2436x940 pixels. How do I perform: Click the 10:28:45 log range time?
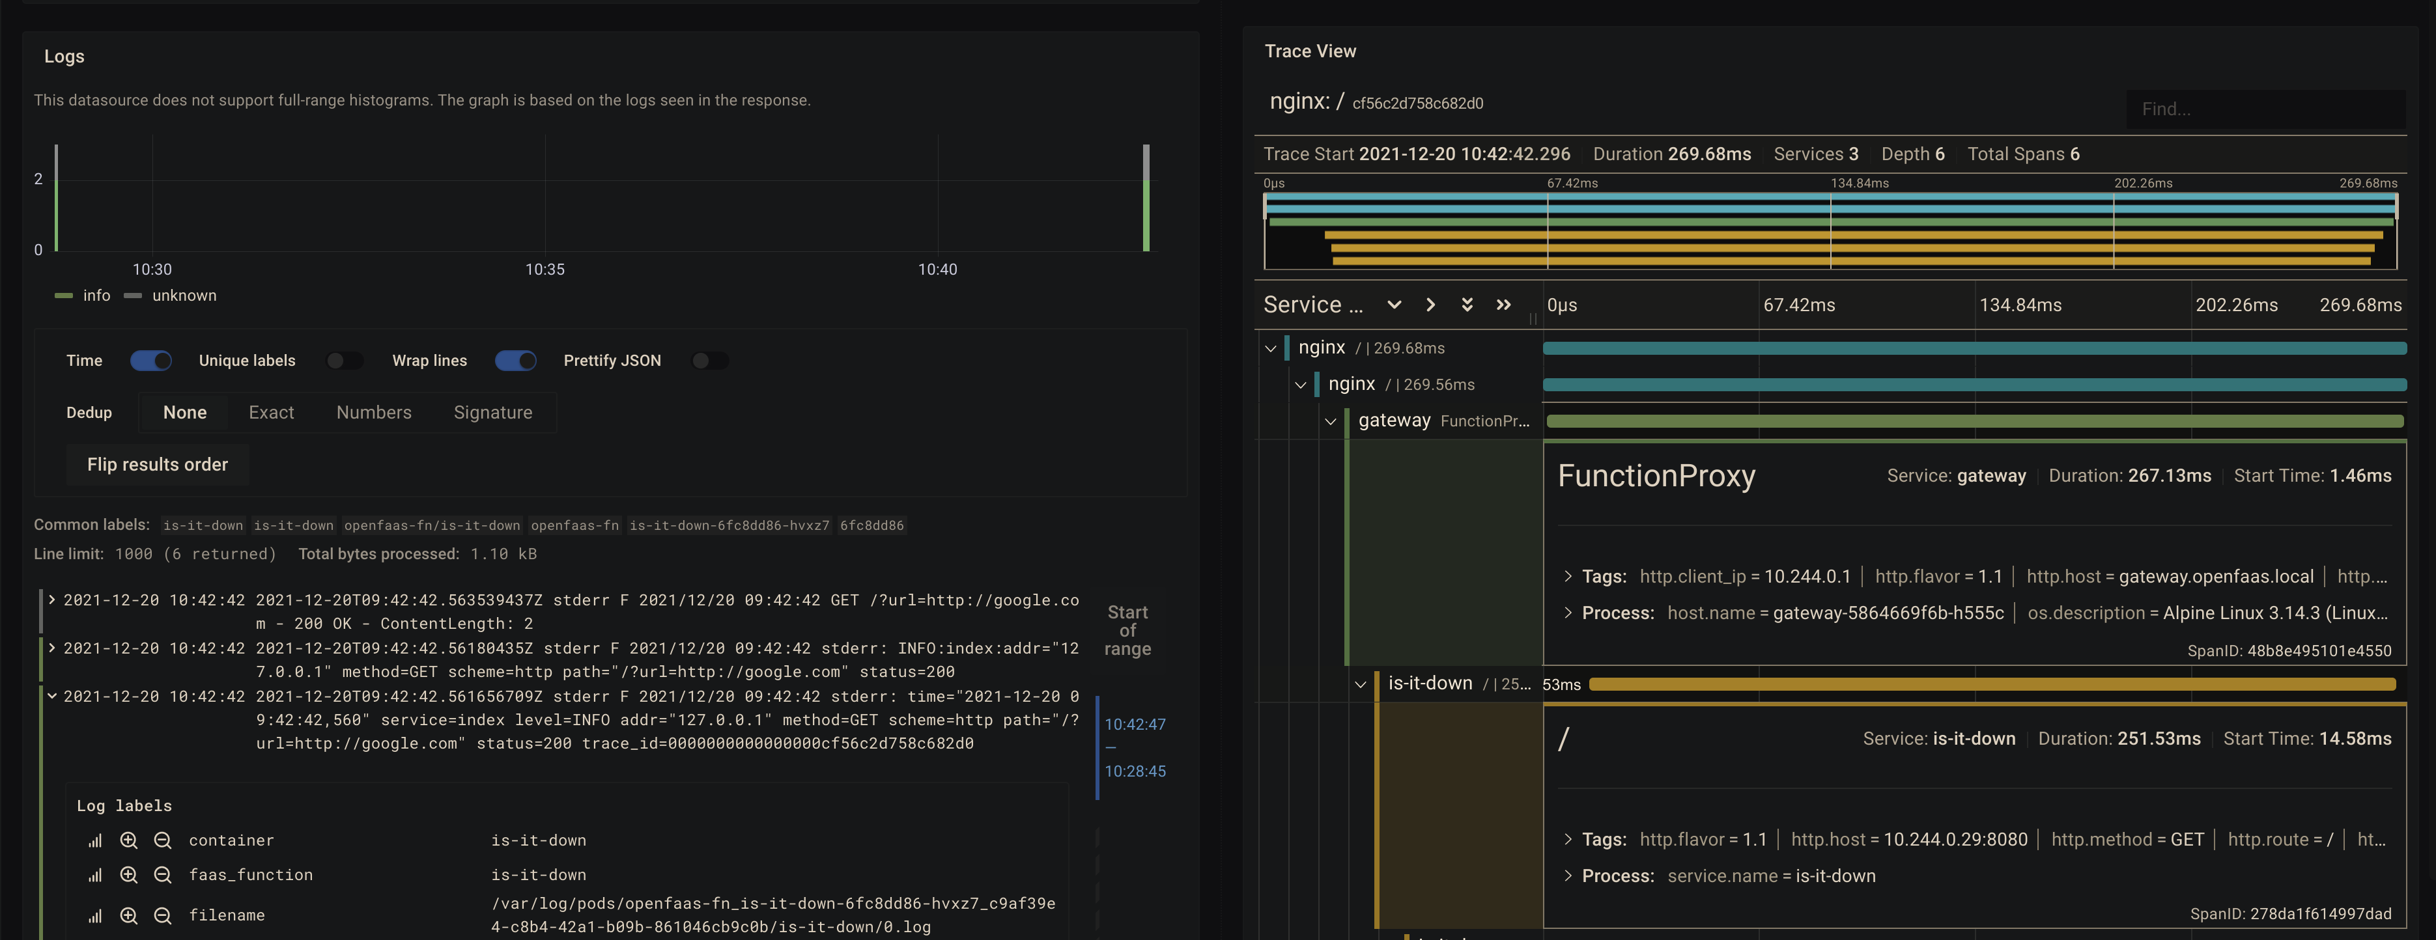point(1135,772)
